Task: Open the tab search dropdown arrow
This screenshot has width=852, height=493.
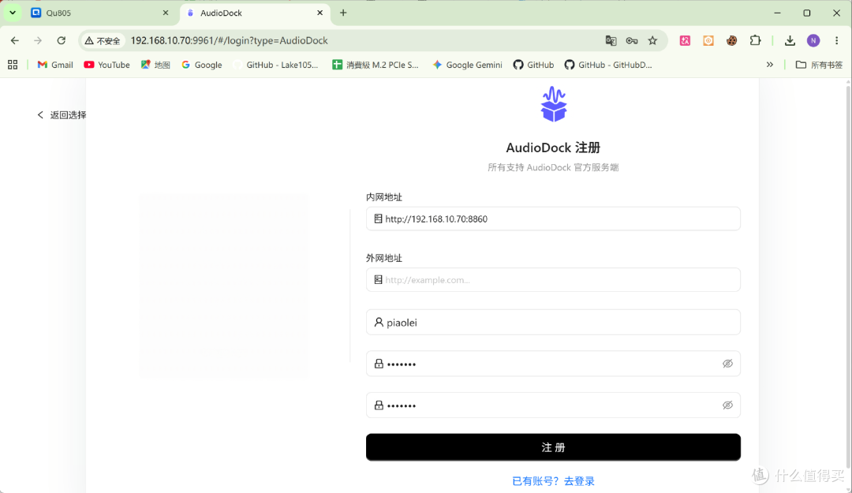Action: [x=12, y=13]
